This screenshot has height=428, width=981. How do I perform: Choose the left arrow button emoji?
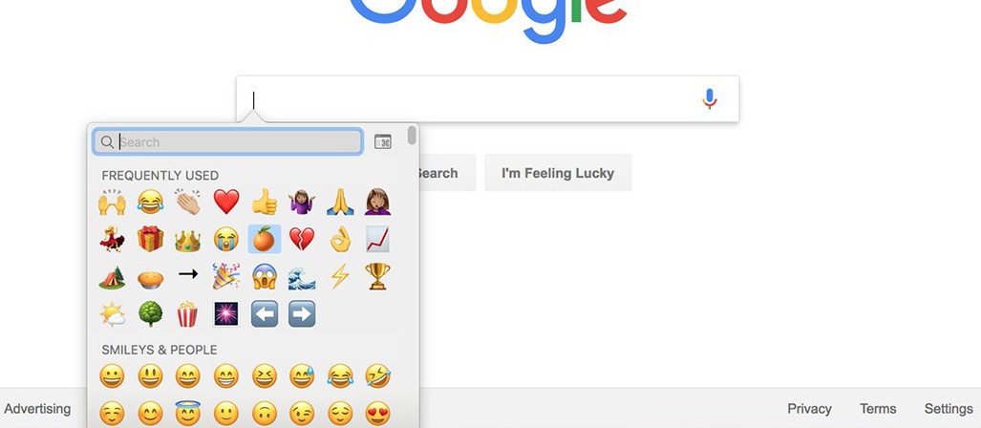(264, 313)
